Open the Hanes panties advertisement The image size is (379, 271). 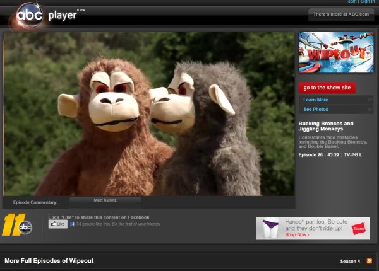click(x=313, y=228)
